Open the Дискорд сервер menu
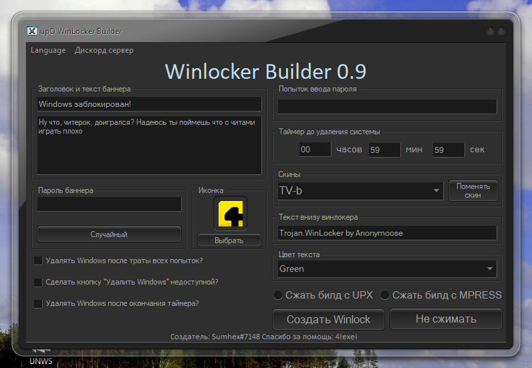Viewport: 532px width, 368px height. tap(104, 50)
